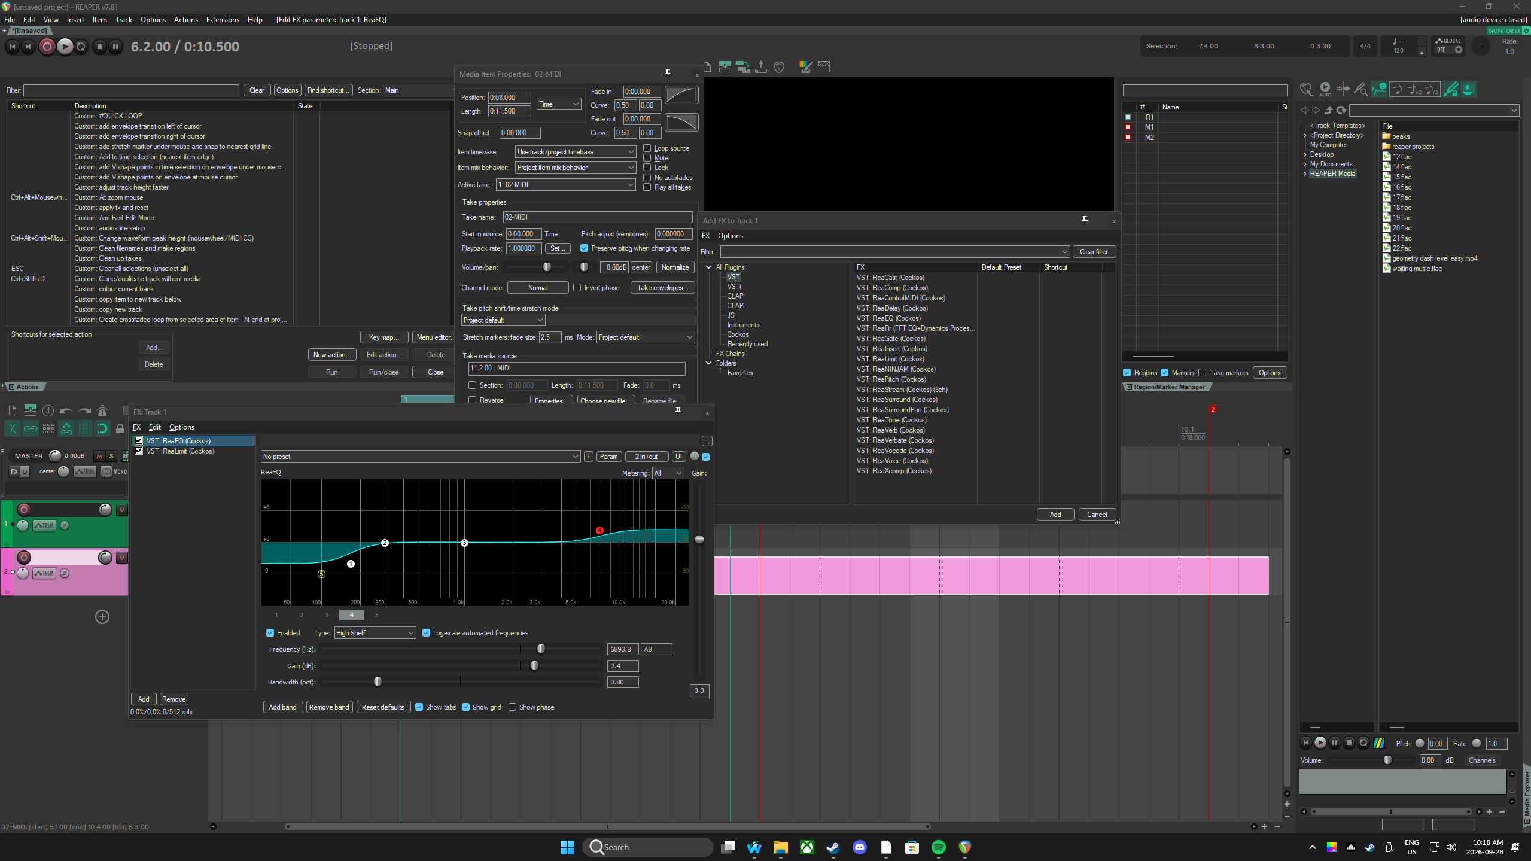Enable the Take markers checkbox
The width and height of the screenshot is (1531, 861).
pyautogui.click(x=1203, y=373)
